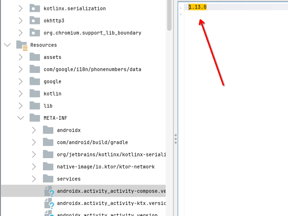The height and width of the screenshot is (216, 288).
Task: Click the Resources folder icon
Action: [22, 45]
